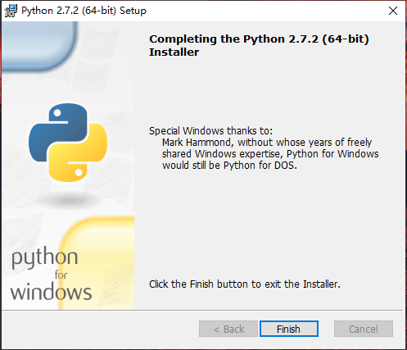
Task: Click 'Completing the Python 2.7.2 (64-bit) Installer' heading
Action: point(259,45)
